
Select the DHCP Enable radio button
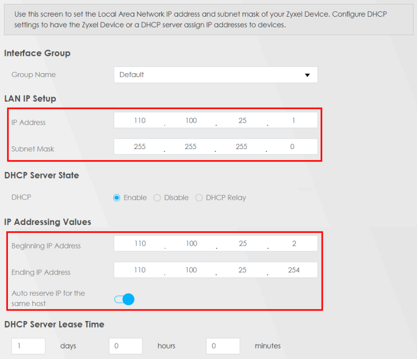coord(117,198)
